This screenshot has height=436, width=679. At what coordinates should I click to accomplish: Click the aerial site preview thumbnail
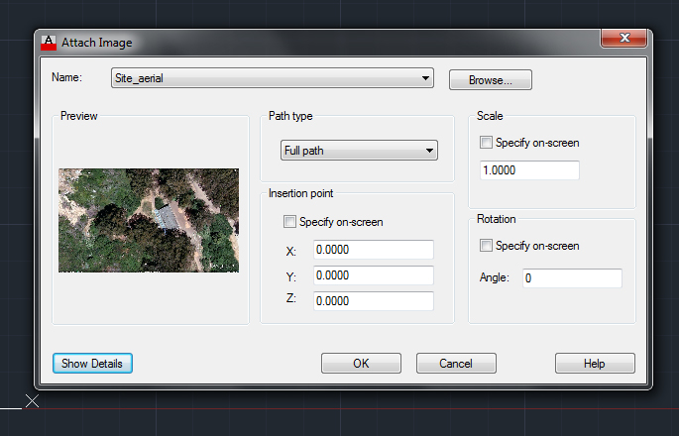[x=149, y=220]
